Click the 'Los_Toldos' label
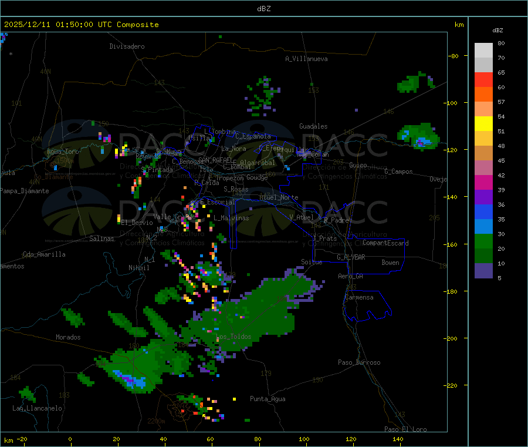This screenshot has width=528, height=447. click(233, 337)
